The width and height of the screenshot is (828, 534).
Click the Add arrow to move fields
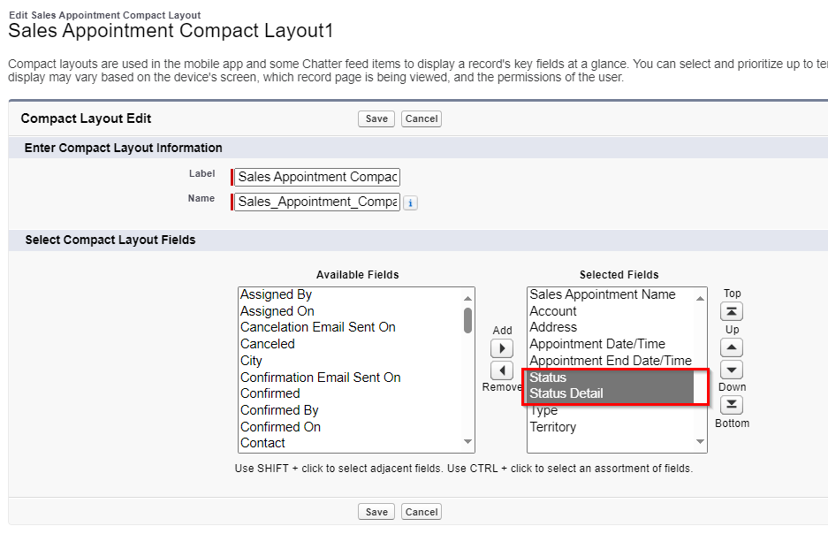tap(501, 348)
